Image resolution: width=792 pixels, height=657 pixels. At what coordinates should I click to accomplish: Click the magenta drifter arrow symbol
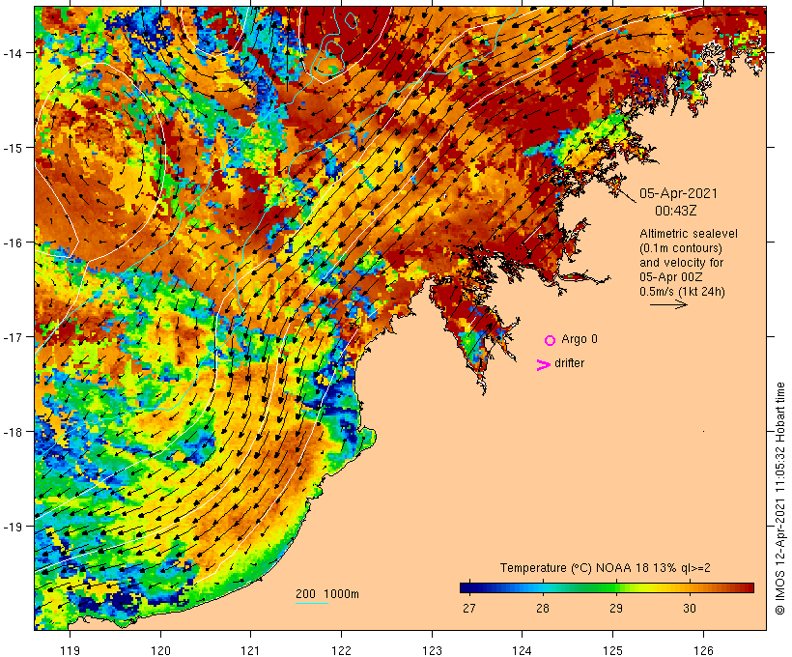[x=544, y=365]
